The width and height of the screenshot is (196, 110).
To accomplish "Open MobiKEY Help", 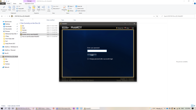I will [x=127, y=28].
